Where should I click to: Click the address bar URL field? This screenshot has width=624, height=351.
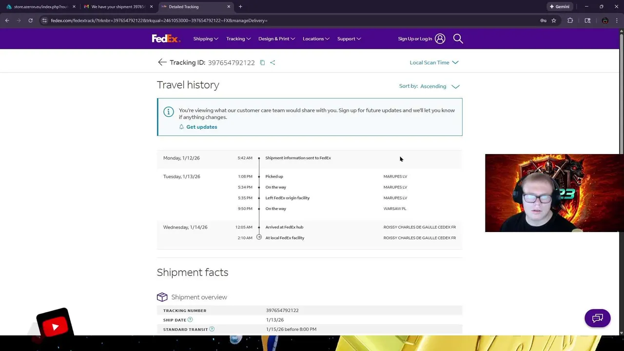tap(288, 20)
